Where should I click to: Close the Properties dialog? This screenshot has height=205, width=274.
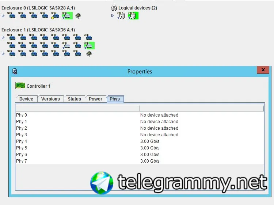(263, 70)
